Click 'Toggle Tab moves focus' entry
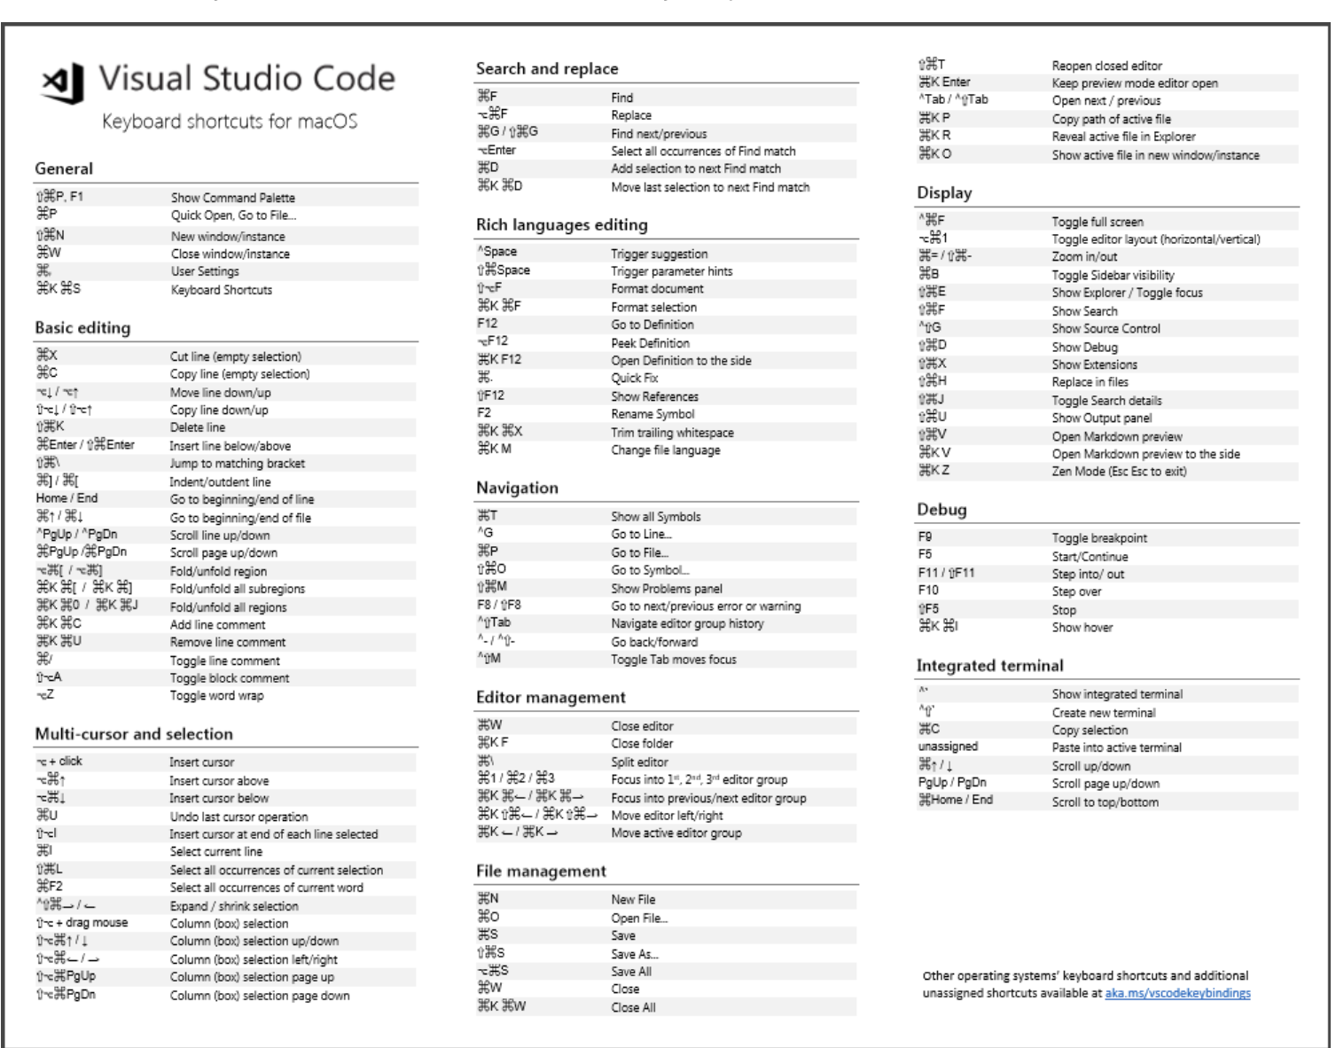The height and width of the screenshot is (1048, 1336). pos(673,660)
